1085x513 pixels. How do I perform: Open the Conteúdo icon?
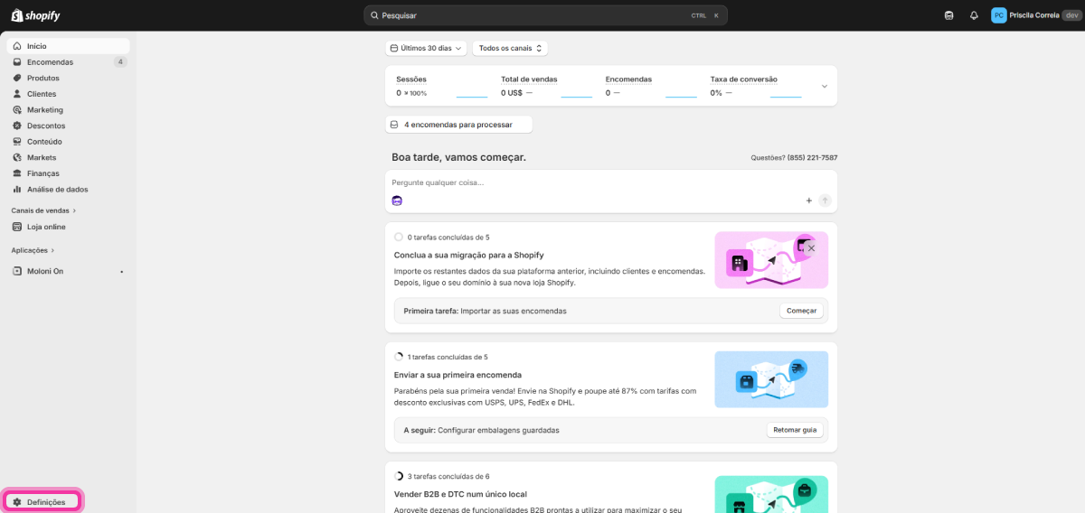17,142
